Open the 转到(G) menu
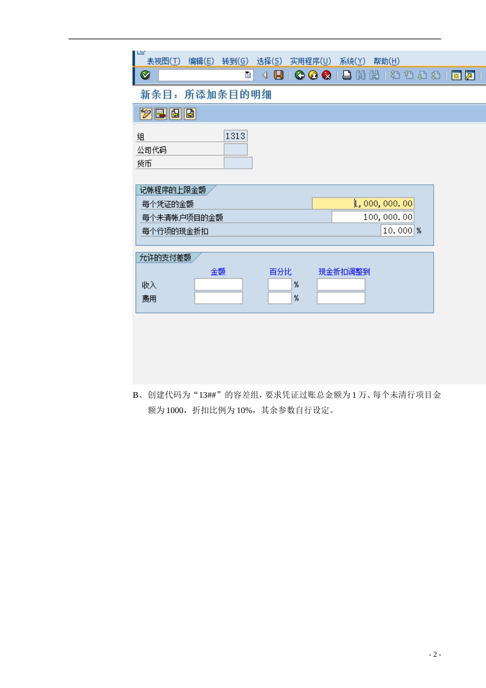The width and height of the screenshot is (486, 688). coord(235,61)
